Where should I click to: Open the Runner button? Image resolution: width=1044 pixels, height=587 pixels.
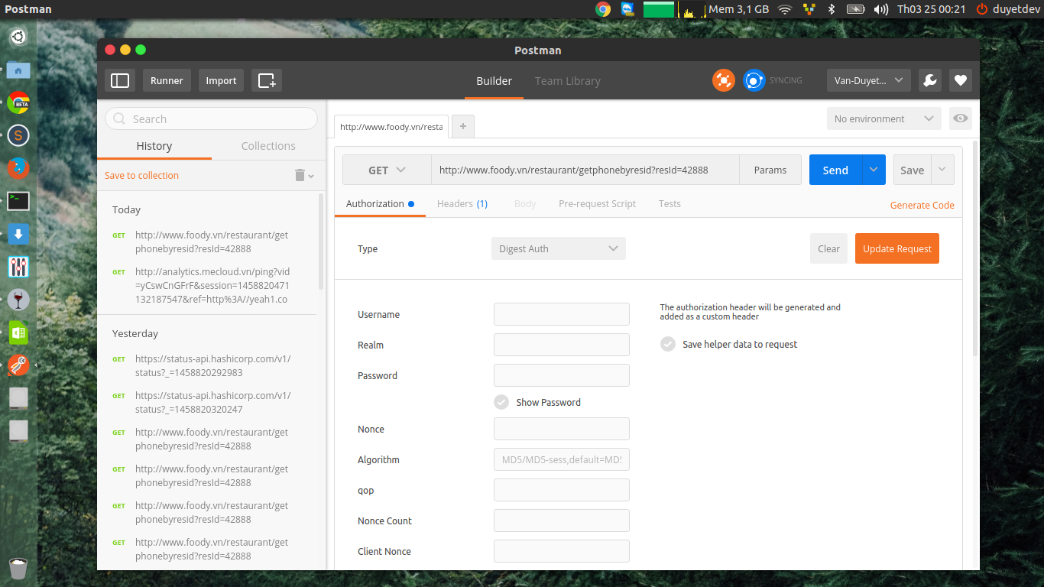coord(167,80)
